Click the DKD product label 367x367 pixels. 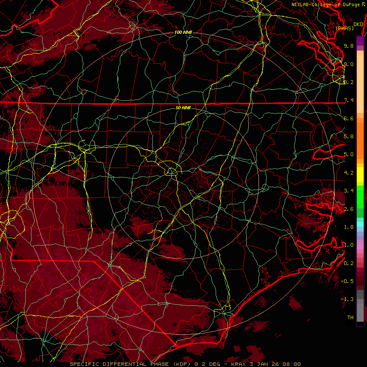(x=358, y=24)
